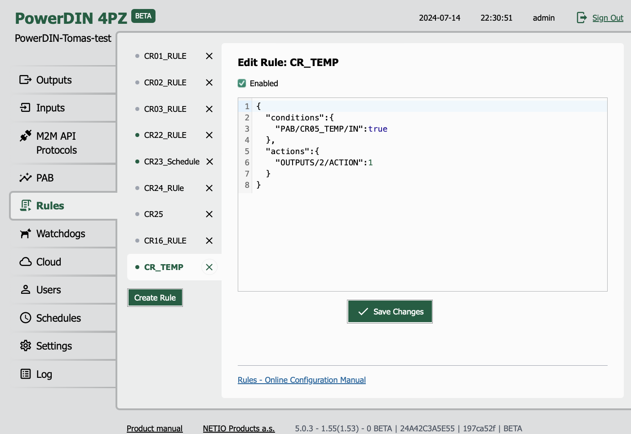Click the firmware version text in footer
The height and width of the screenshot is (434, 631).
pos(409,429)
